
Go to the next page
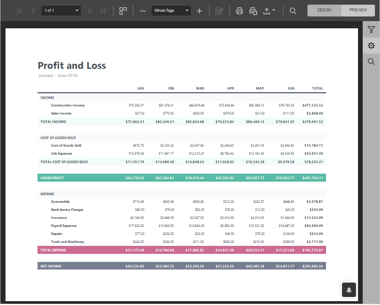pyautogui.click(x=90, y=11)
